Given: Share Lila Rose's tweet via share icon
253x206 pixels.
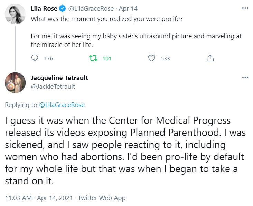Looking at the screenshot, I should (210, 58).
